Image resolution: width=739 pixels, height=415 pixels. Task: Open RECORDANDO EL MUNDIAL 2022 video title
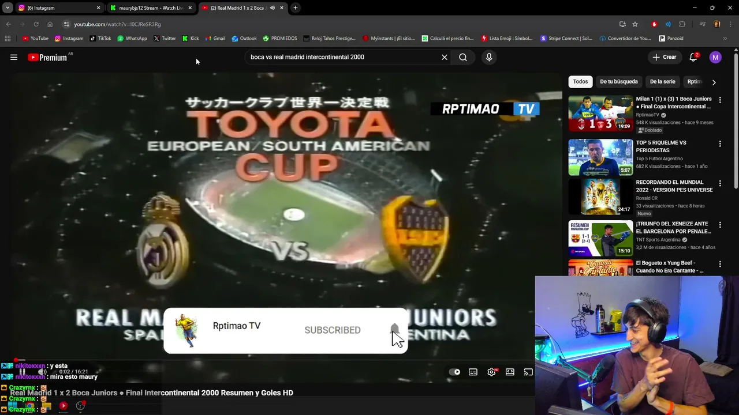pos(674,186)
